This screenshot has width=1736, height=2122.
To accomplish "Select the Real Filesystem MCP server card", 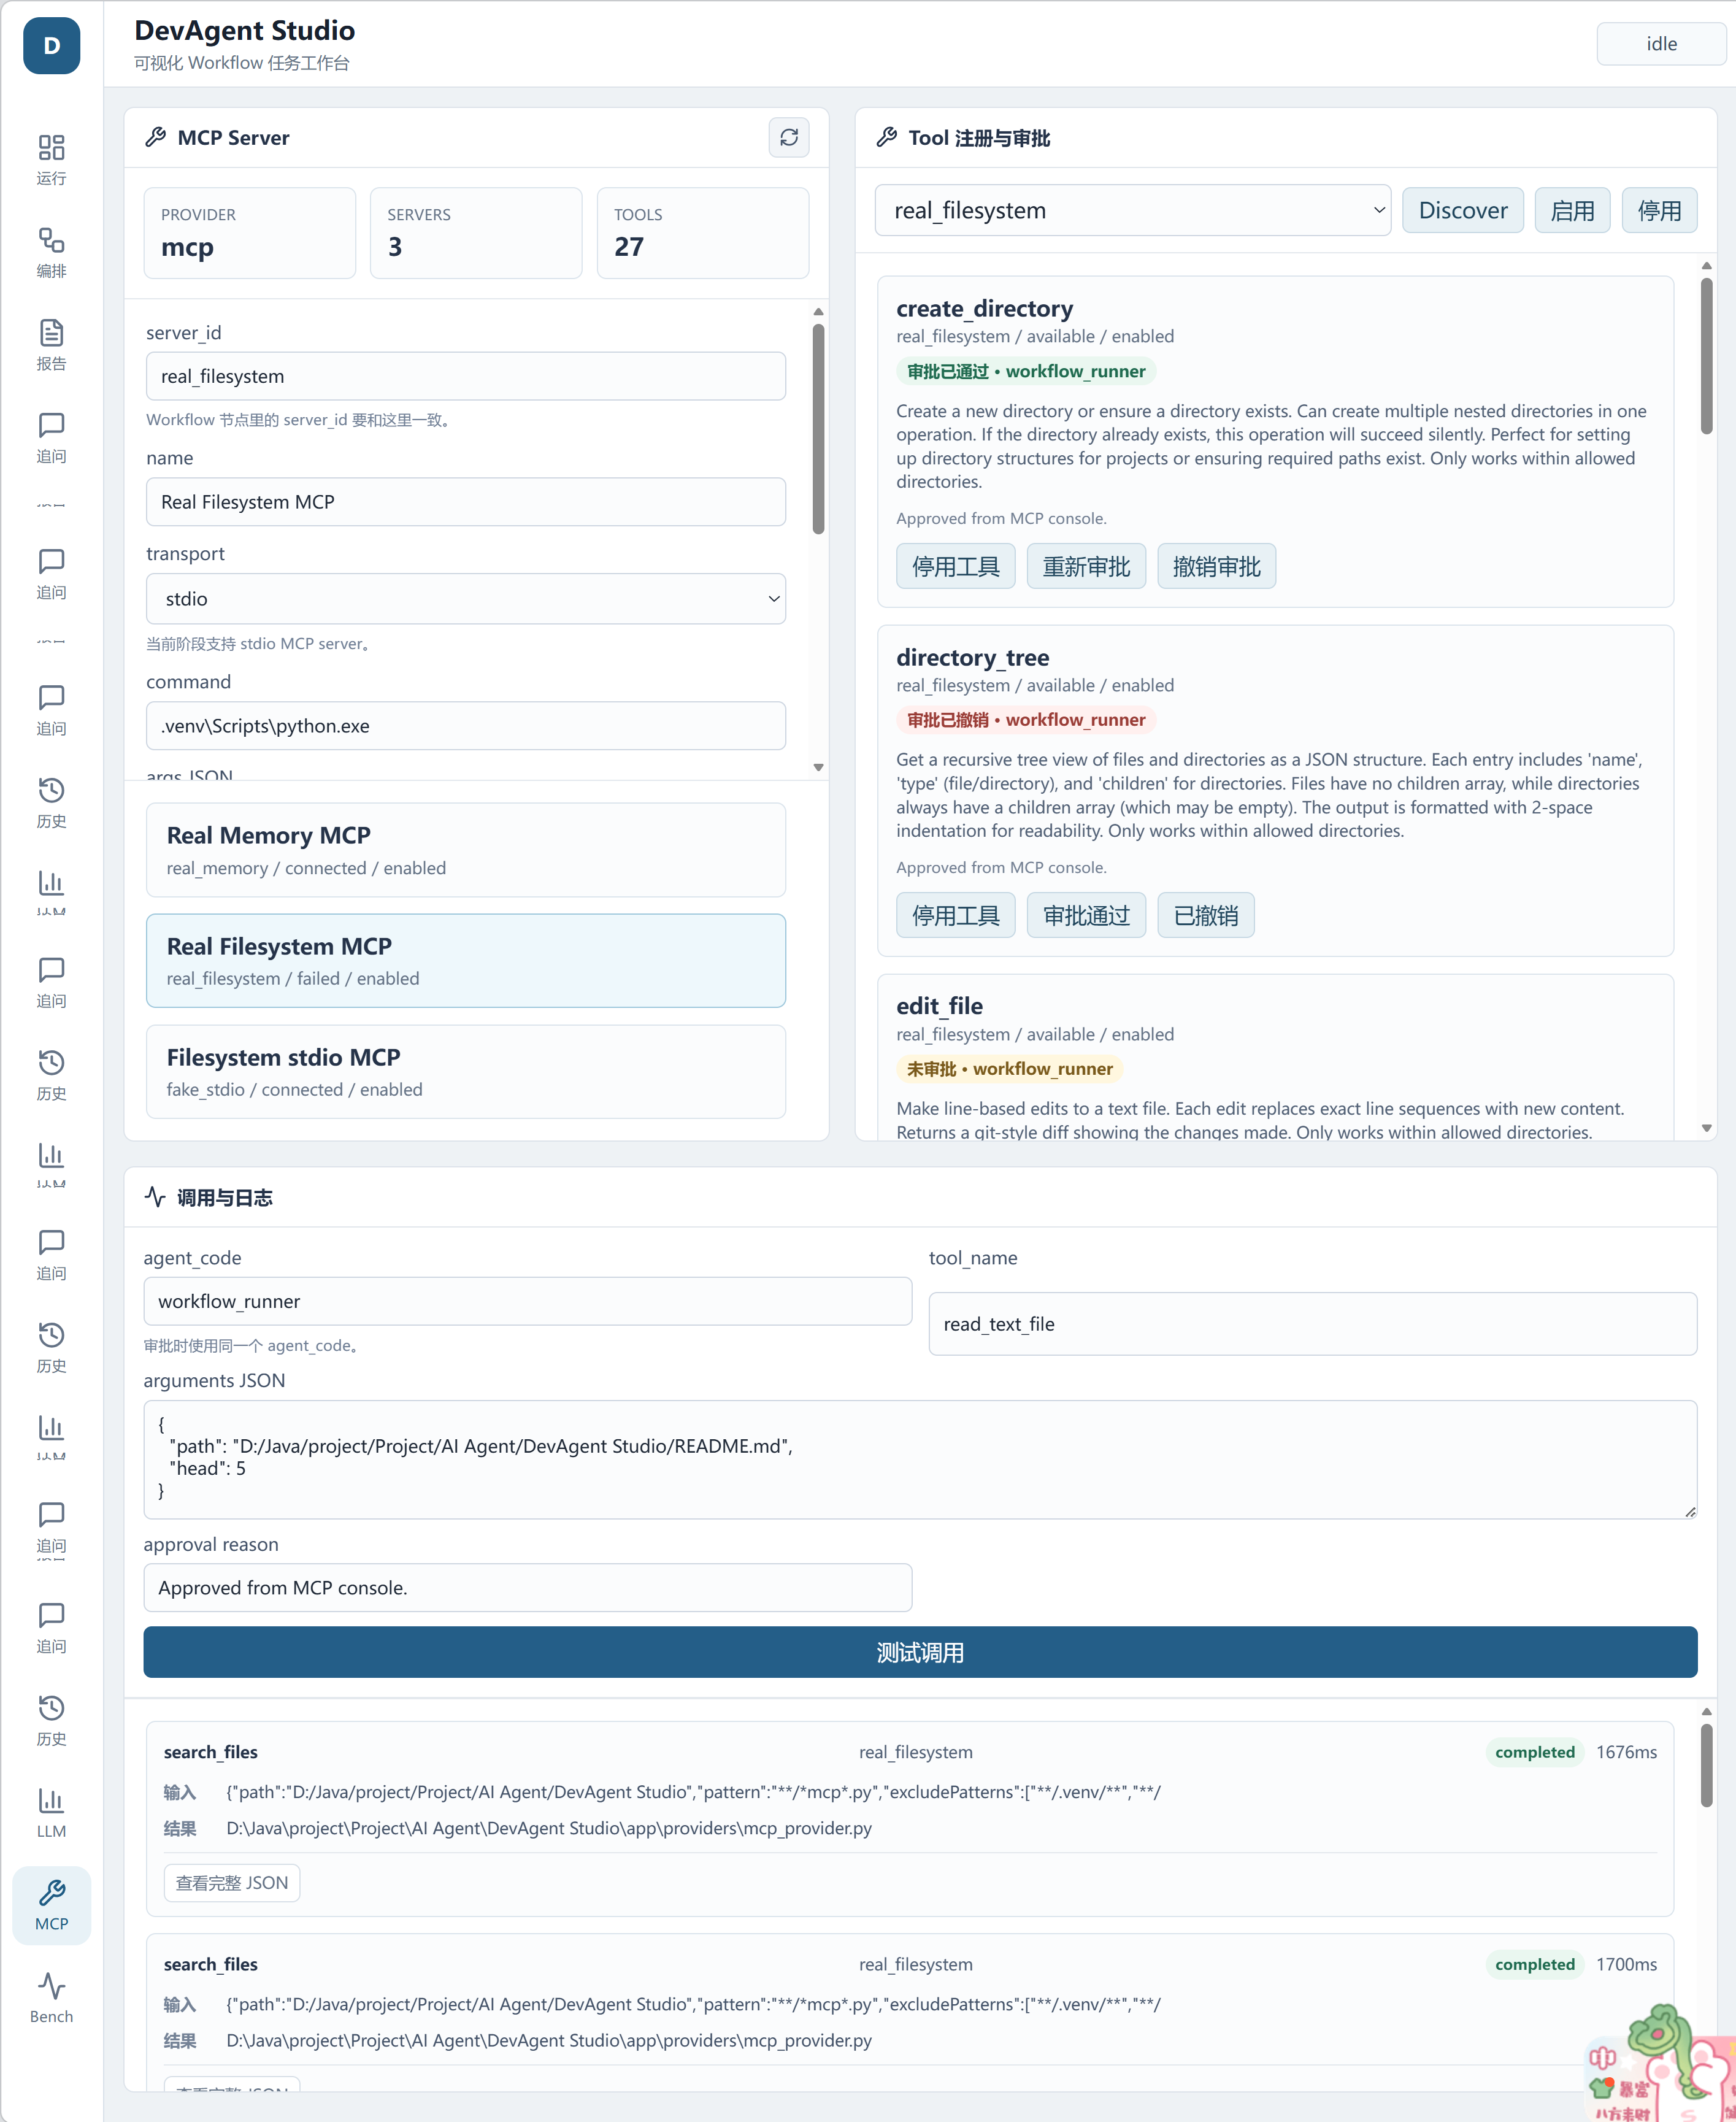I will coord(466,960).
